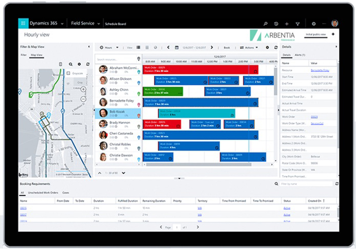The height and width of the screenshot is (250, 356).
Task: Open the Work Order Type link
Action: [x=317, y=123]
